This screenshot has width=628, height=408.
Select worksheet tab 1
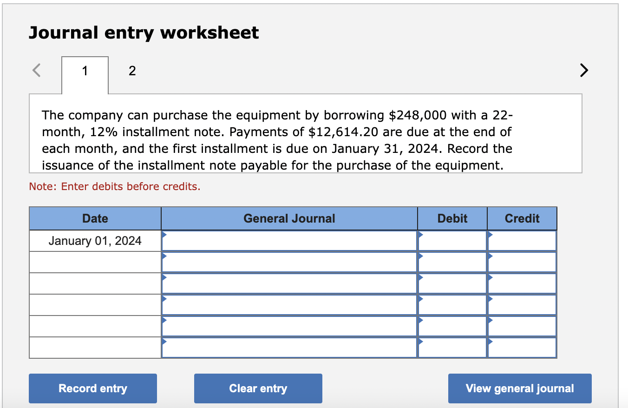84,71
